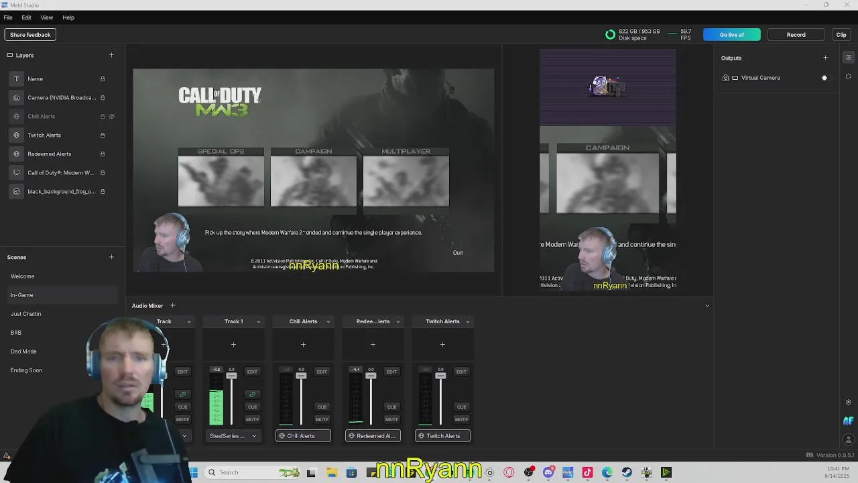Image resolution: width=858 pixels, height=483 pixels.
Task: Click the Chill Alerts volume fader
Action: pyautogui.click(x=301, y=376)
